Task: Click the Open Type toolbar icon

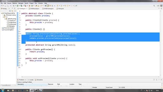Action: tap(36, 6)
